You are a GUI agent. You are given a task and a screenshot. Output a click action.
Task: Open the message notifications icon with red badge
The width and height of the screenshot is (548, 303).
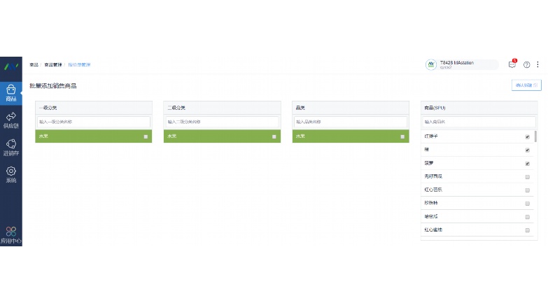point(512,64)
